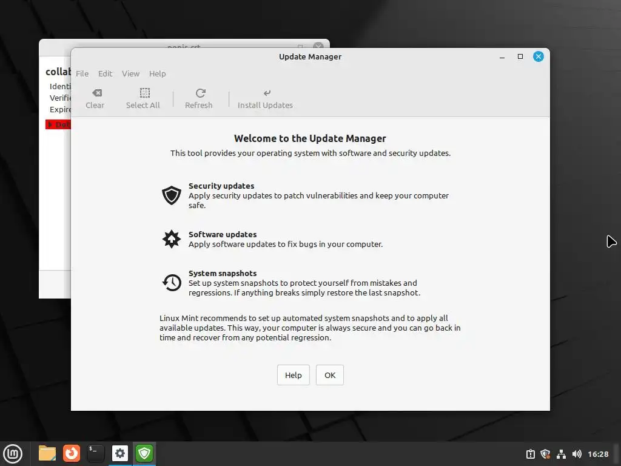Click the clipboard tray icon

530,454
